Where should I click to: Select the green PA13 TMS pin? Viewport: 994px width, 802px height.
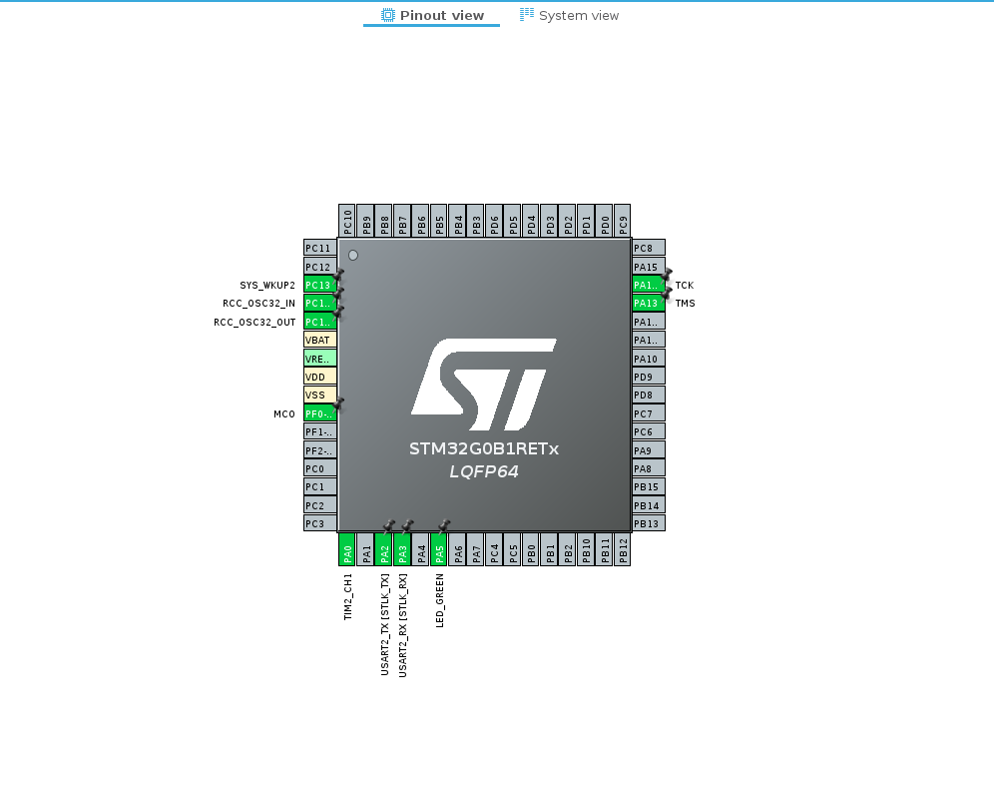coord(649,303)
